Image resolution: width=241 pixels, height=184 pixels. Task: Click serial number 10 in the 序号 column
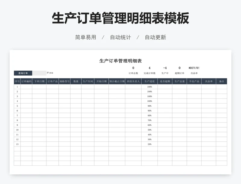coord(17,130)
